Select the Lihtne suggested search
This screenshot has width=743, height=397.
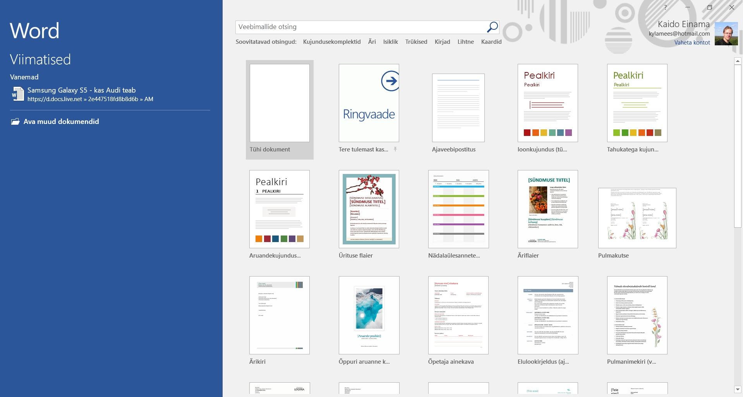pyautogui.click(x=465, y=42)
